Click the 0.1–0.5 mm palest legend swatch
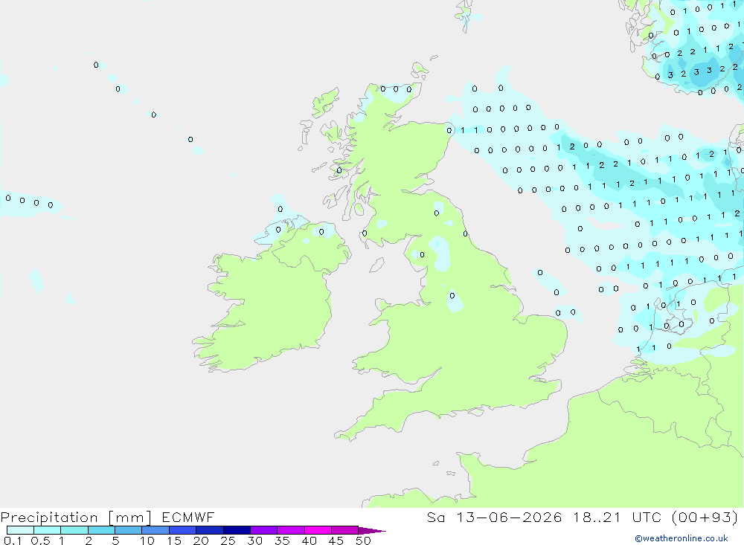Viewport: 744px width, 545px height. [20, 530]
